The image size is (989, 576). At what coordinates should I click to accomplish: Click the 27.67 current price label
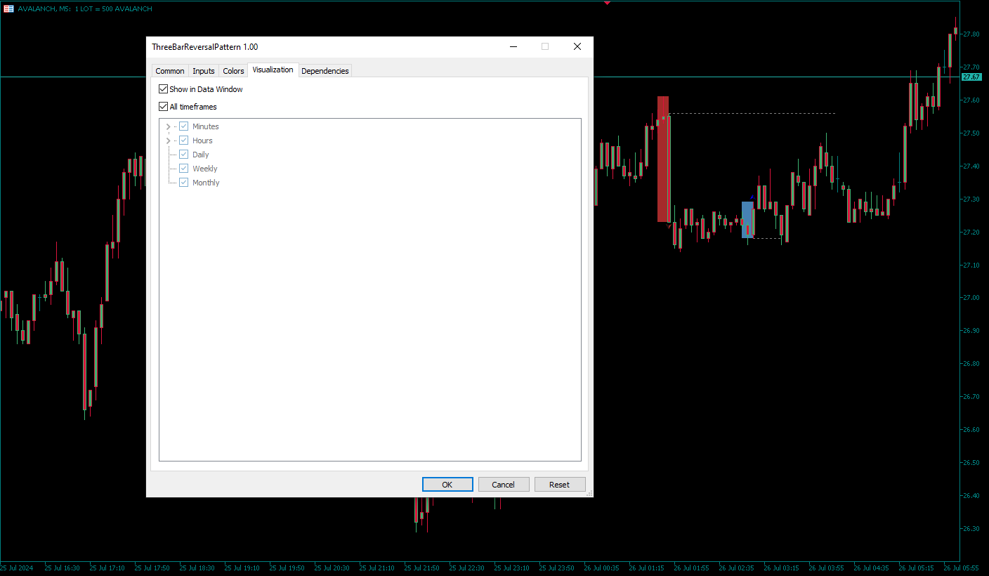(971, 77)
